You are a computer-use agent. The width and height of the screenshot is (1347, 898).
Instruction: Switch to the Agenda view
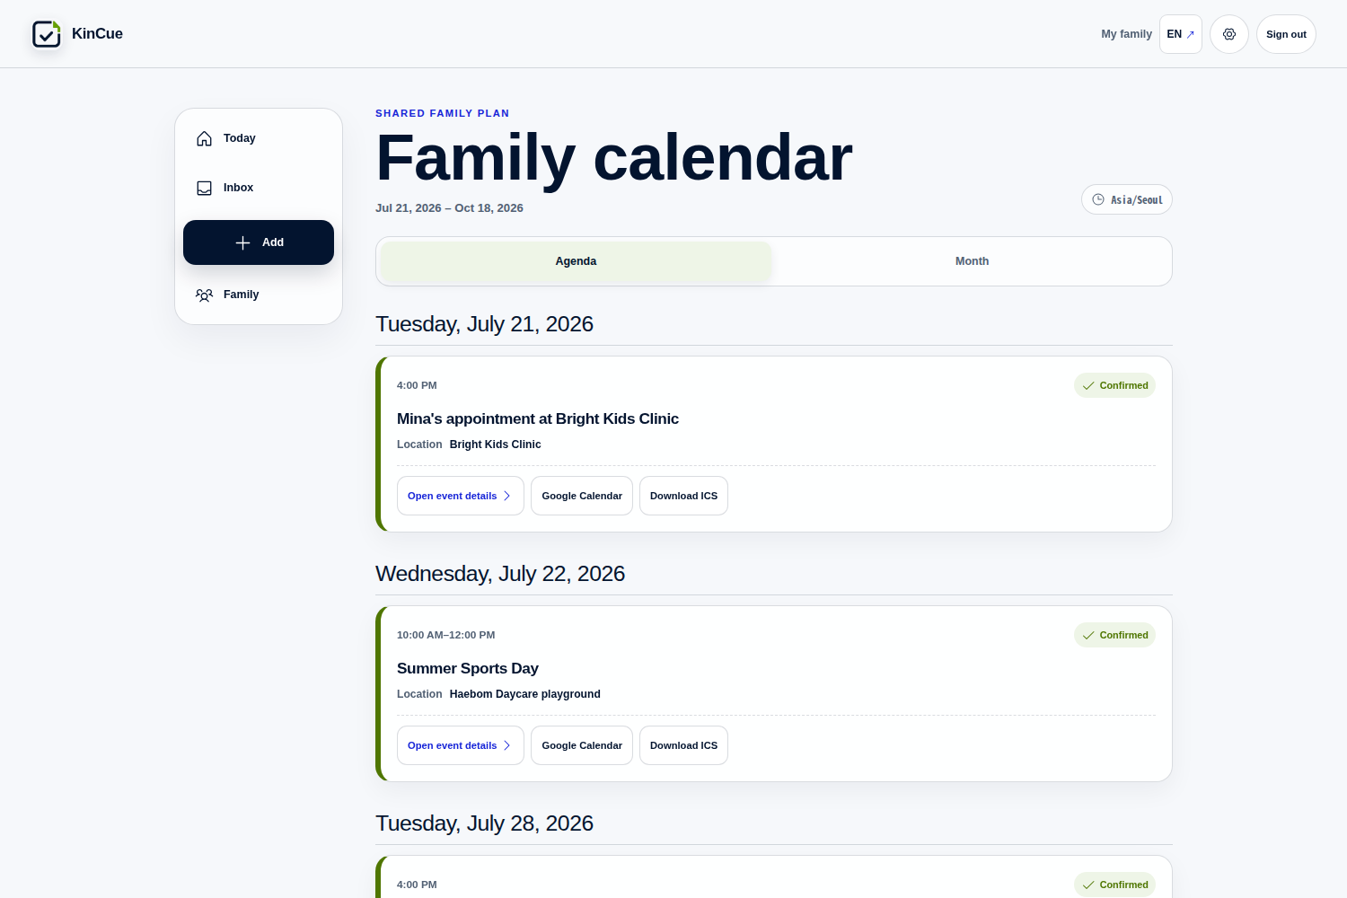pyautogui.click(x=576, y=261)
